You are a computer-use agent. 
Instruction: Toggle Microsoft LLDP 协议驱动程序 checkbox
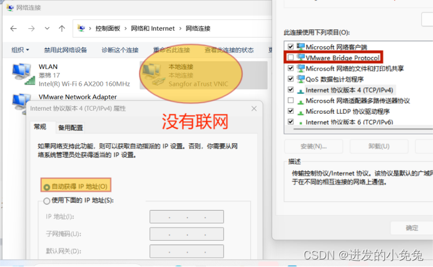coord(290,111)
